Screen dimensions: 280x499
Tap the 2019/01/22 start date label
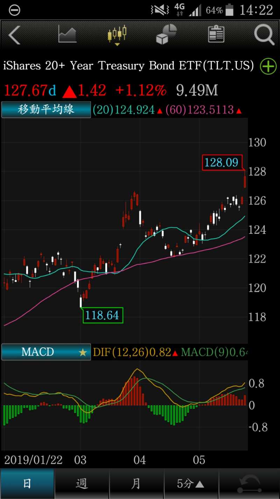(33, 460)
